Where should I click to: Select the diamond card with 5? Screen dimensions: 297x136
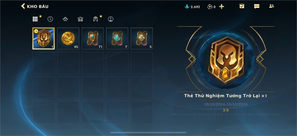point(142,38)
